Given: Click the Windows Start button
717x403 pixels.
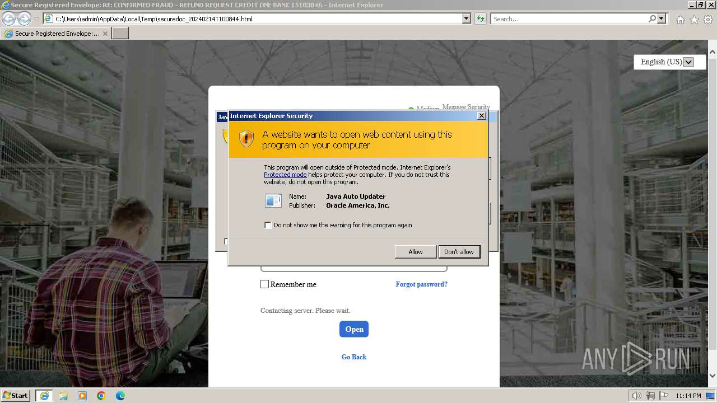Looking at the screenshot, I should tap(16, 395).
